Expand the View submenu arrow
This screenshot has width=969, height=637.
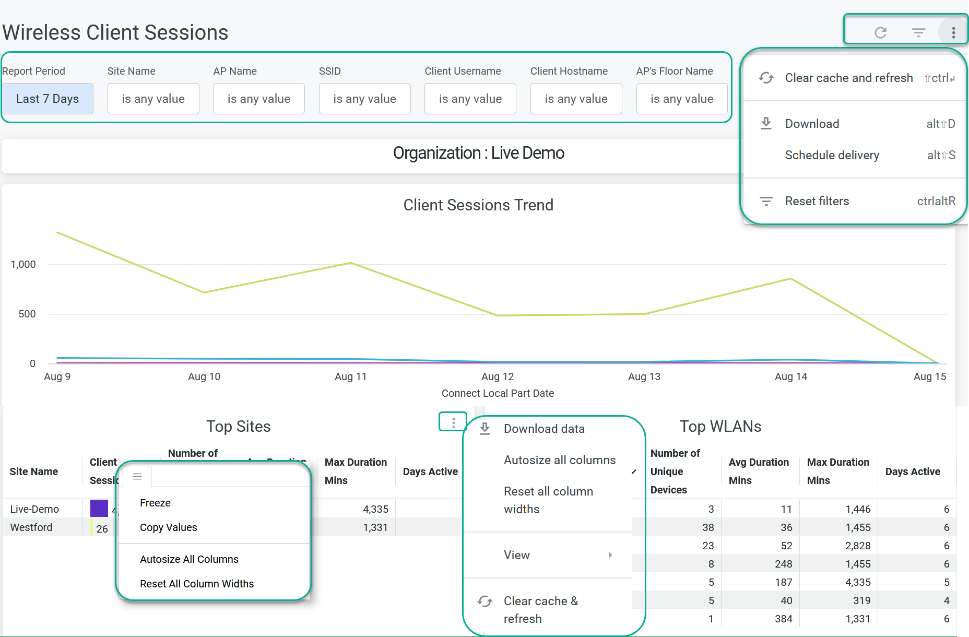[x=610, y=555]
